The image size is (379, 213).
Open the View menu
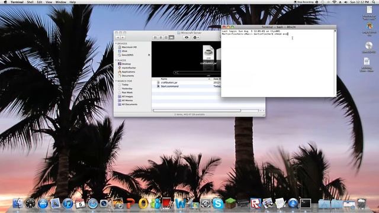[49, 2]
